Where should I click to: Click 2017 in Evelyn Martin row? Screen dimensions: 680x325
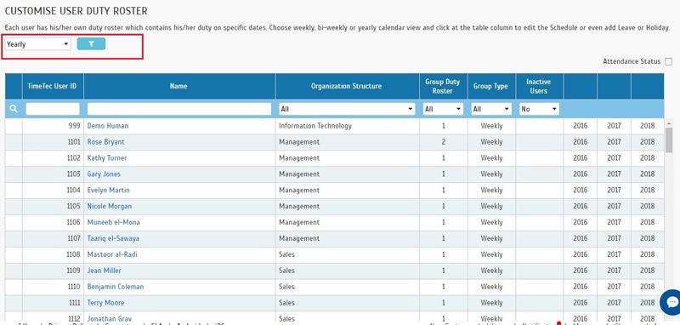(x=614, y=190)
